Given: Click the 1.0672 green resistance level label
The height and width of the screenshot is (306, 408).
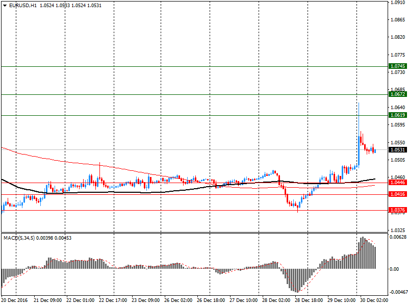Looking at the screenshot, I should pyautogui.click(x=397, y=94).
